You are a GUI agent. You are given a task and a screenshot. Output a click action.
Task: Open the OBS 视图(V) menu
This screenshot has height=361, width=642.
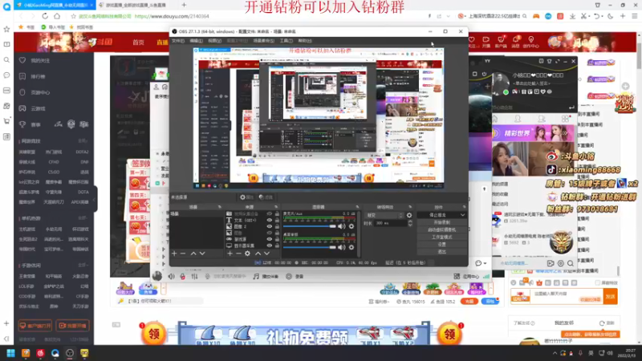214,41
